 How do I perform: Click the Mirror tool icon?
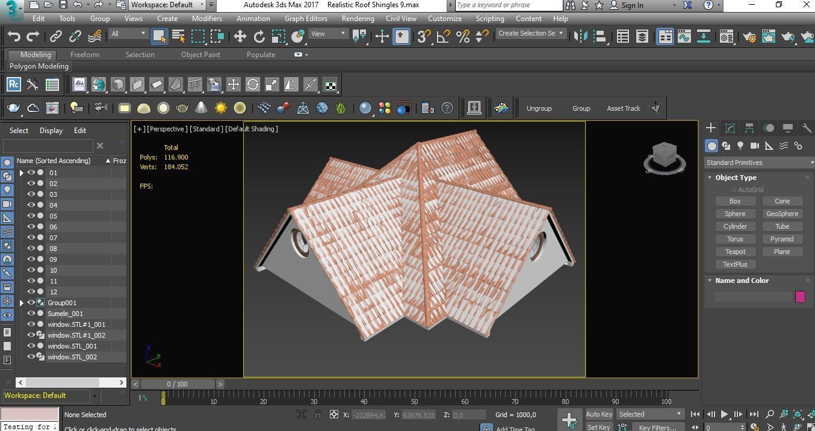point(580,36)
